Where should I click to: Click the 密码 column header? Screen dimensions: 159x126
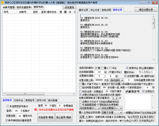pyautogui.click(x=35, y=12)
